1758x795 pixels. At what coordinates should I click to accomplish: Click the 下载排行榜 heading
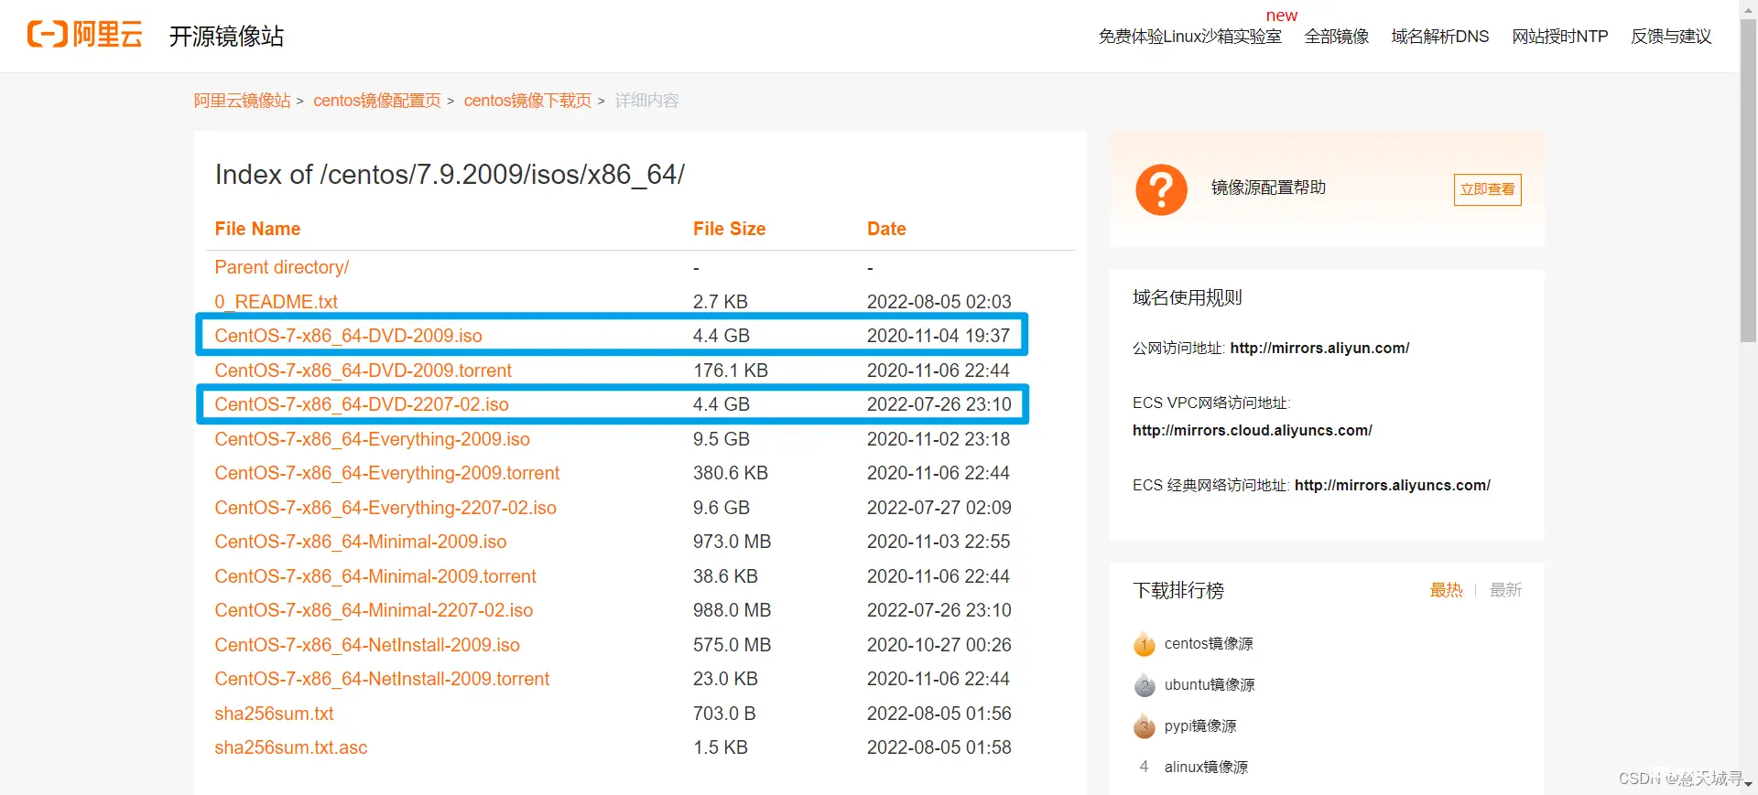(1177, 590)
